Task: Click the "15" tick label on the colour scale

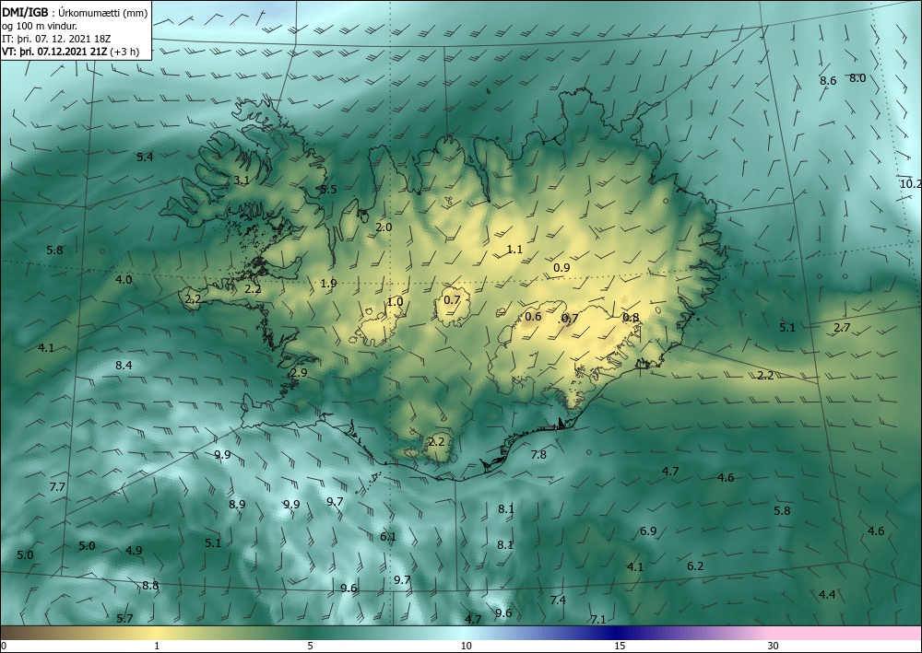Action: click(620, 646)
